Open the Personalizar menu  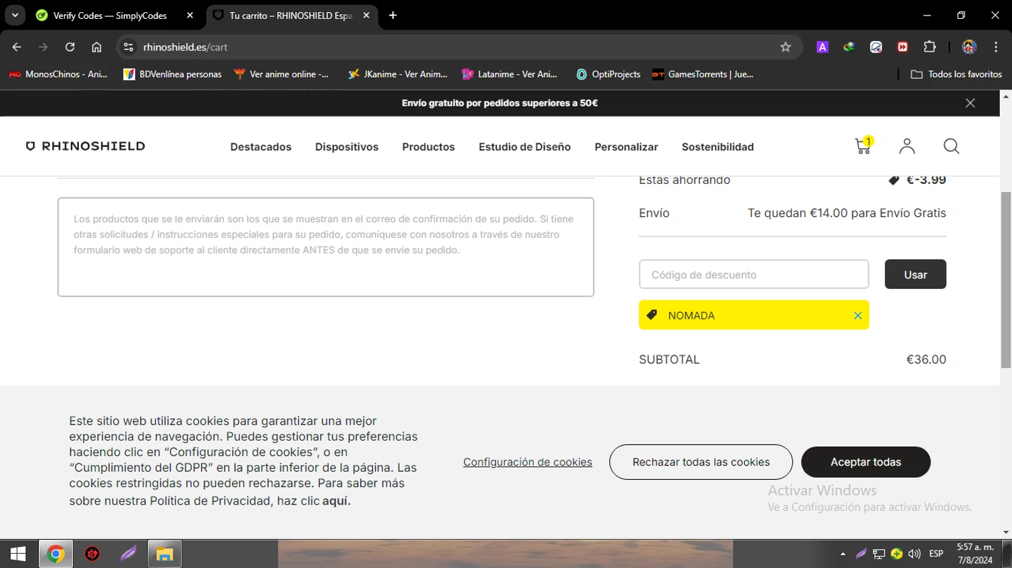pos(626,147)
